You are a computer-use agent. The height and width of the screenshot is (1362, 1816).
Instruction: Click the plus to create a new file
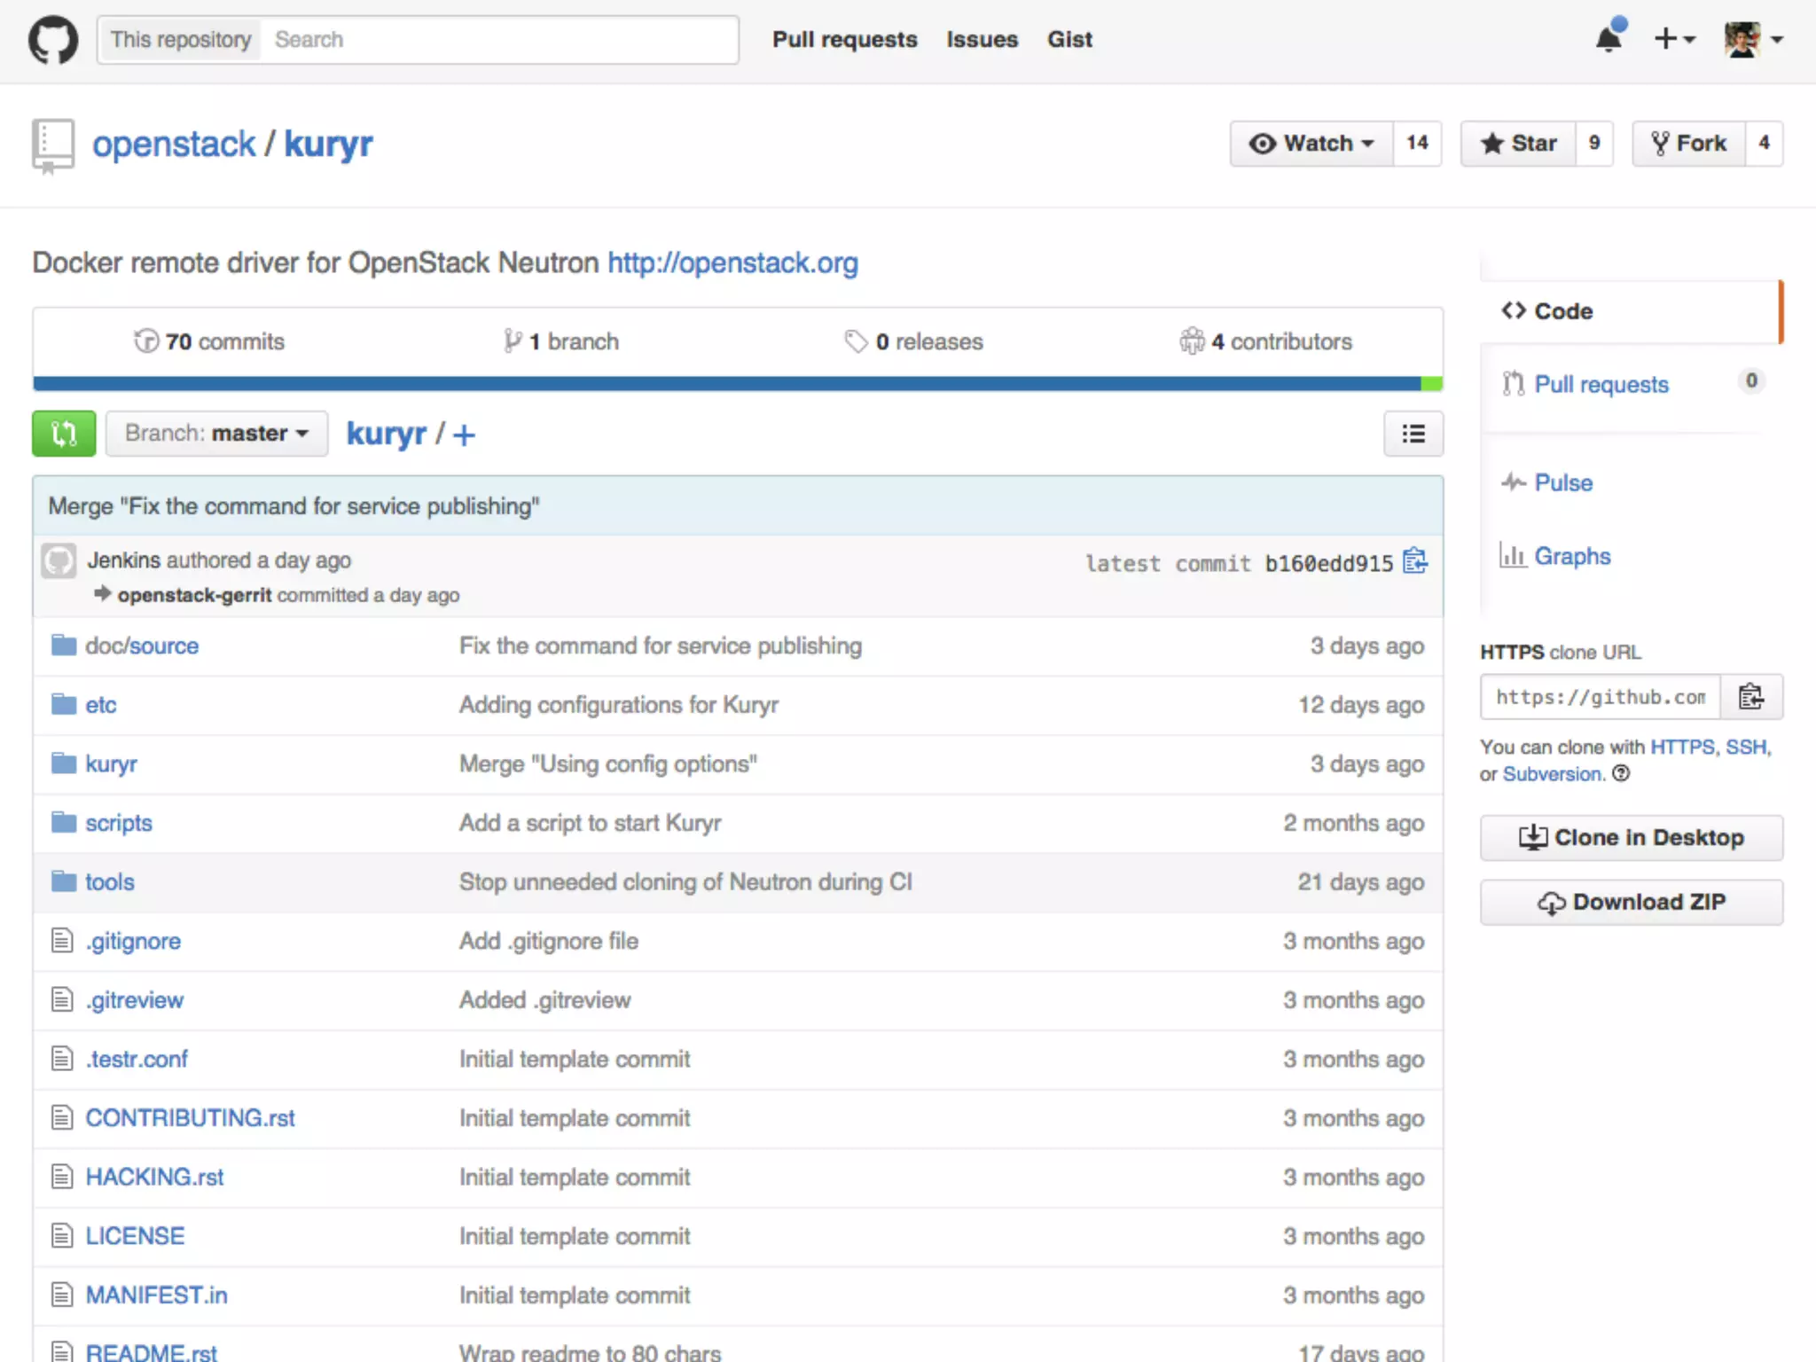[464, 434]
